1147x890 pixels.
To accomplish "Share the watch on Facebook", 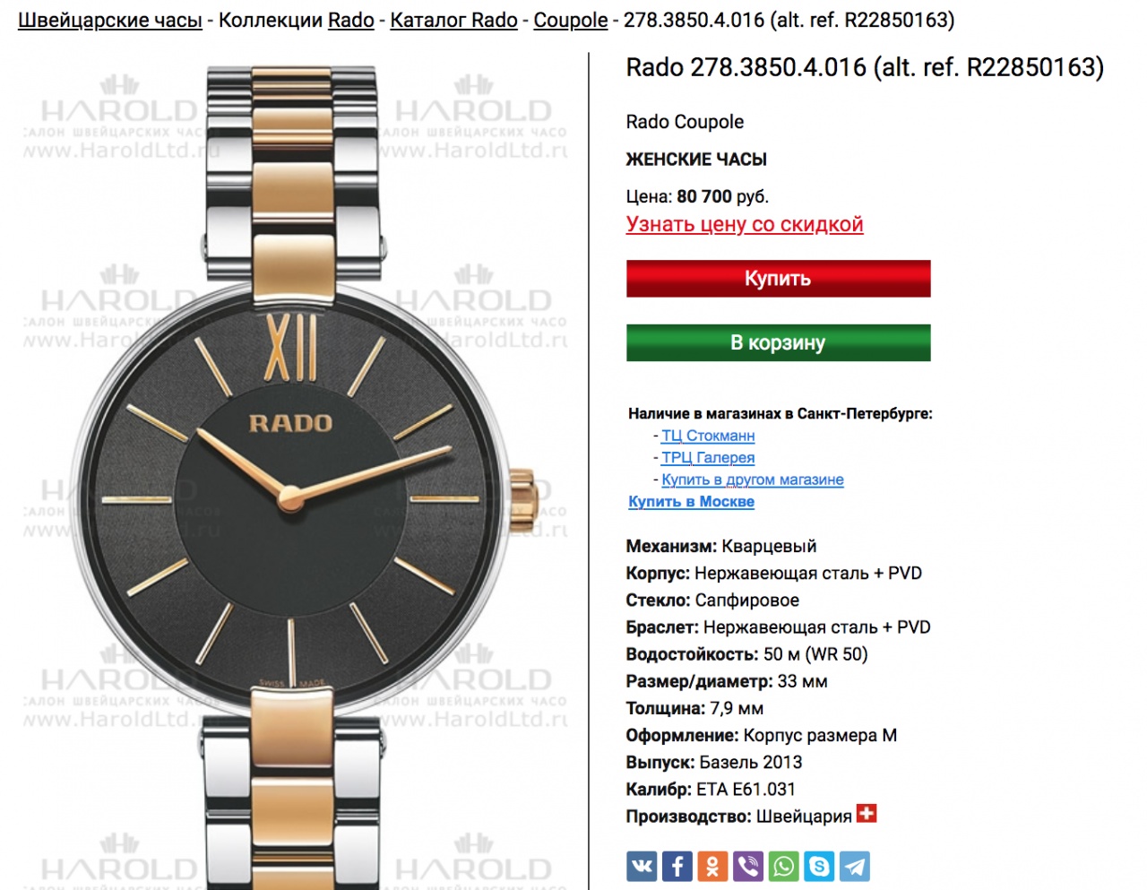I will [x=677, y=866].
